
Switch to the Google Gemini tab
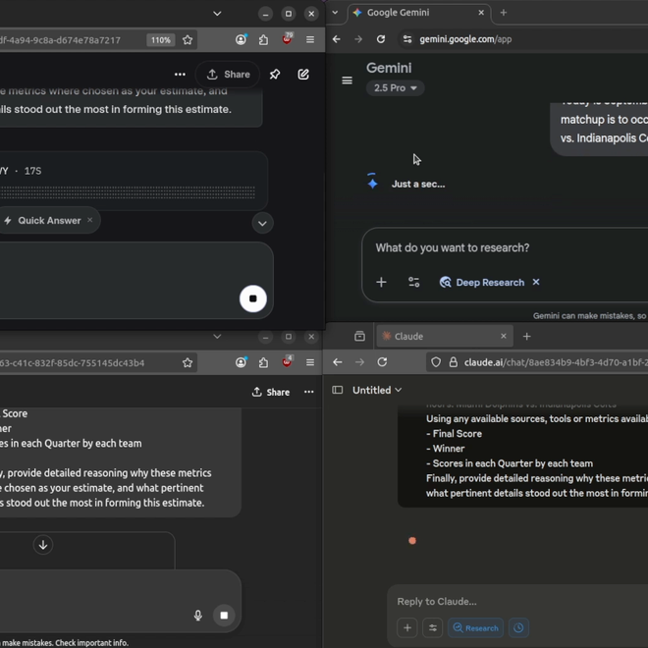coord(418,13)
